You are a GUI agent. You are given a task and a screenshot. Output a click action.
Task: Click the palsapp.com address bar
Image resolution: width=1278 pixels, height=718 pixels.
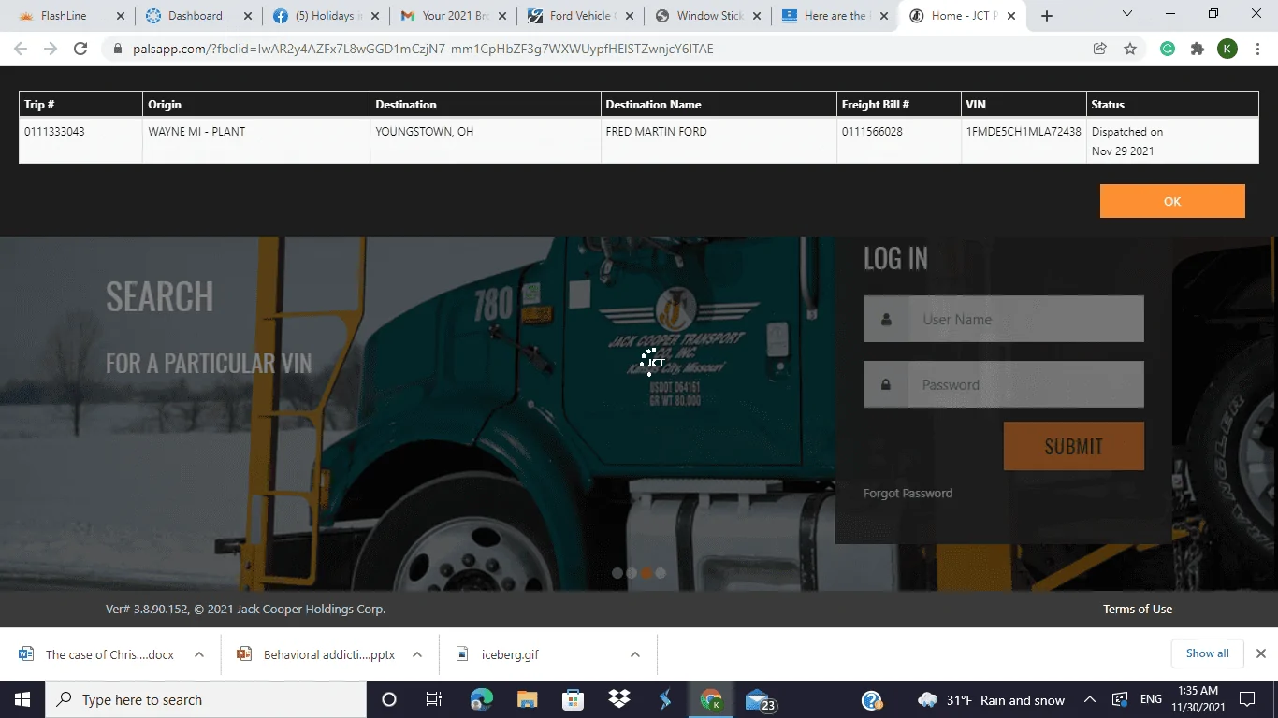[x=599, y=49]
